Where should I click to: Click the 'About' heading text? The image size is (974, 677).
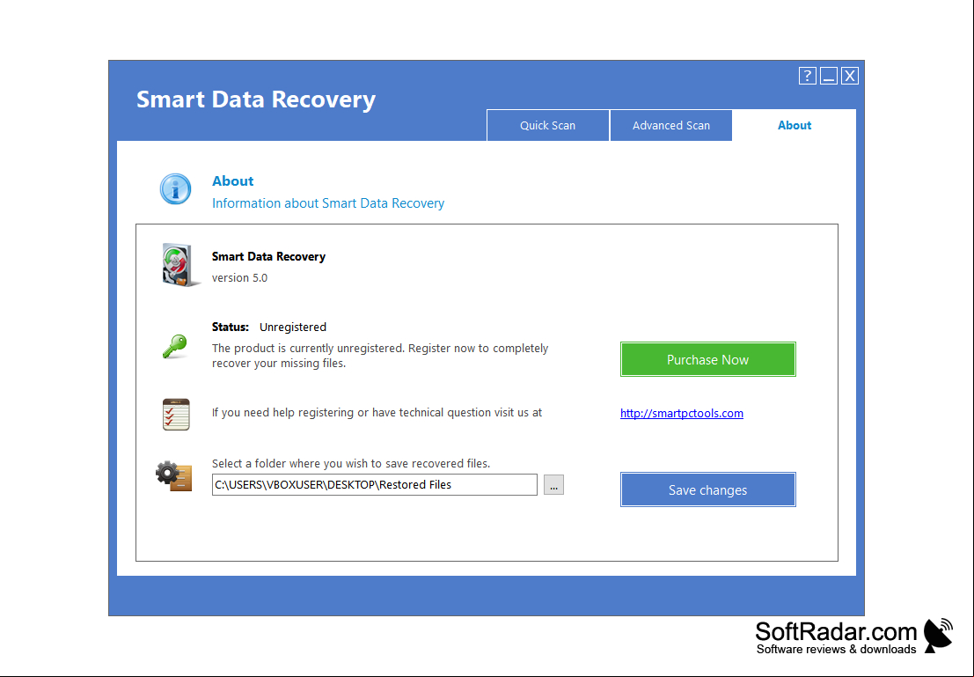tap(233, 180)
